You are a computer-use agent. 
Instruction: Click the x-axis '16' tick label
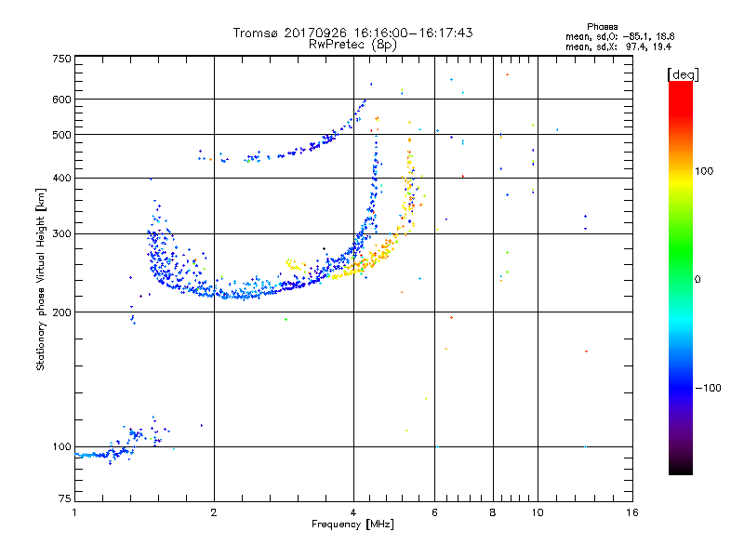tap(632, 512)
